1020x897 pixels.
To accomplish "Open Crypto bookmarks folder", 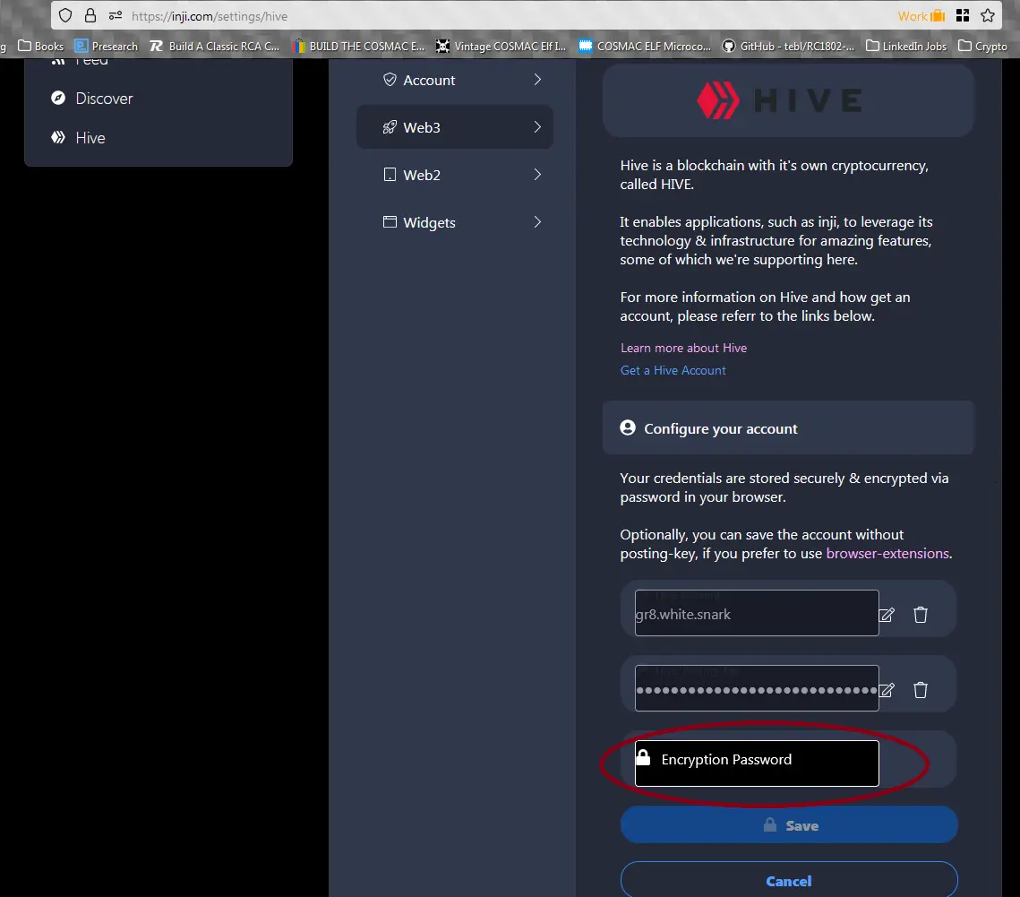I will 982,47.
